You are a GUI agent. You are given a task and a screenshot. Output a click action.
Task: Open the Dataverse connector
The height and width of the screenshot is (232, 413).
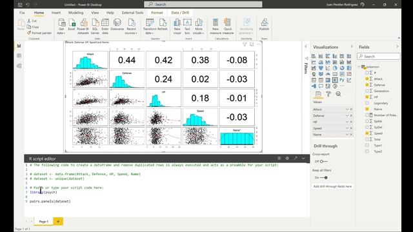[117, 24]
